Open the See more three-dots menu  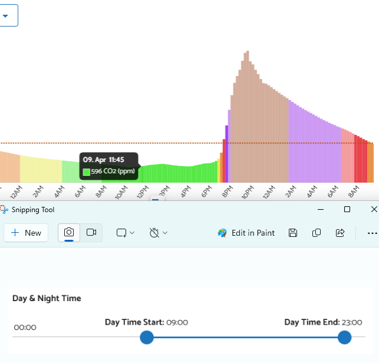click(x=372, y=233)
